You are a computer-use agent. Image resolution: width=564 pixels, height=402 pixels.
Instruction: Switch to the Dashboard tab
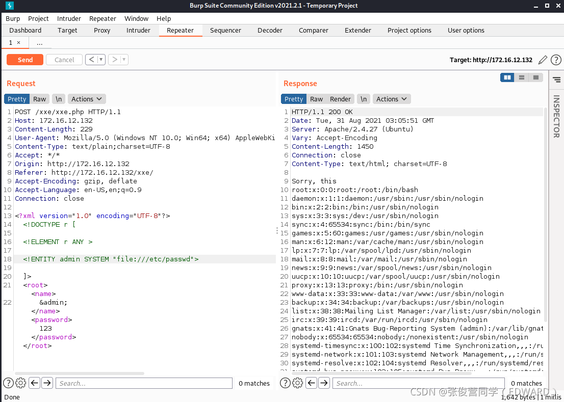[x=25, y=31]
